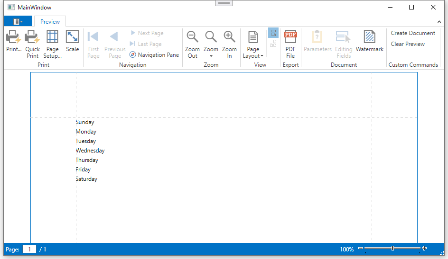
Task: Decrease zoom with the minus button
Action: (361, 248)
